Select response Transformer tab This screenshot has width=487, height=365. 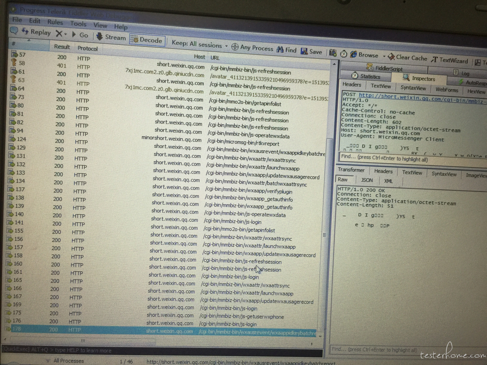351,170
